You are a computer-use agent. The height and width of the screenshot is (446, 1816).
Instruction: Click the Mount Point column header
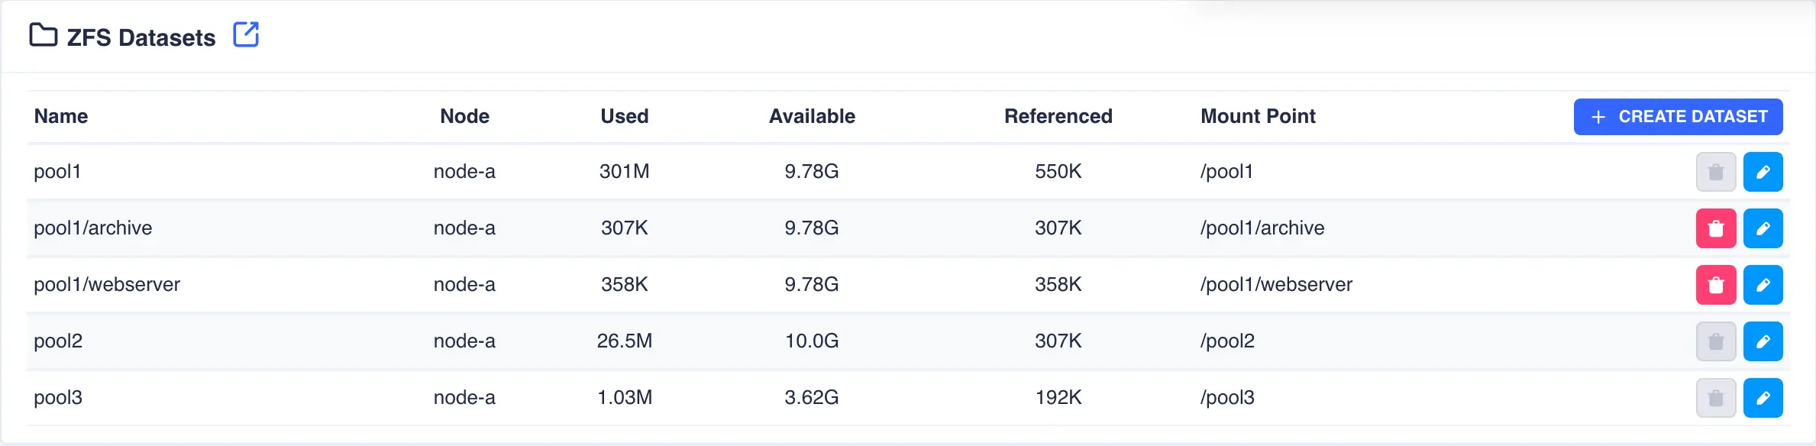1258,116
